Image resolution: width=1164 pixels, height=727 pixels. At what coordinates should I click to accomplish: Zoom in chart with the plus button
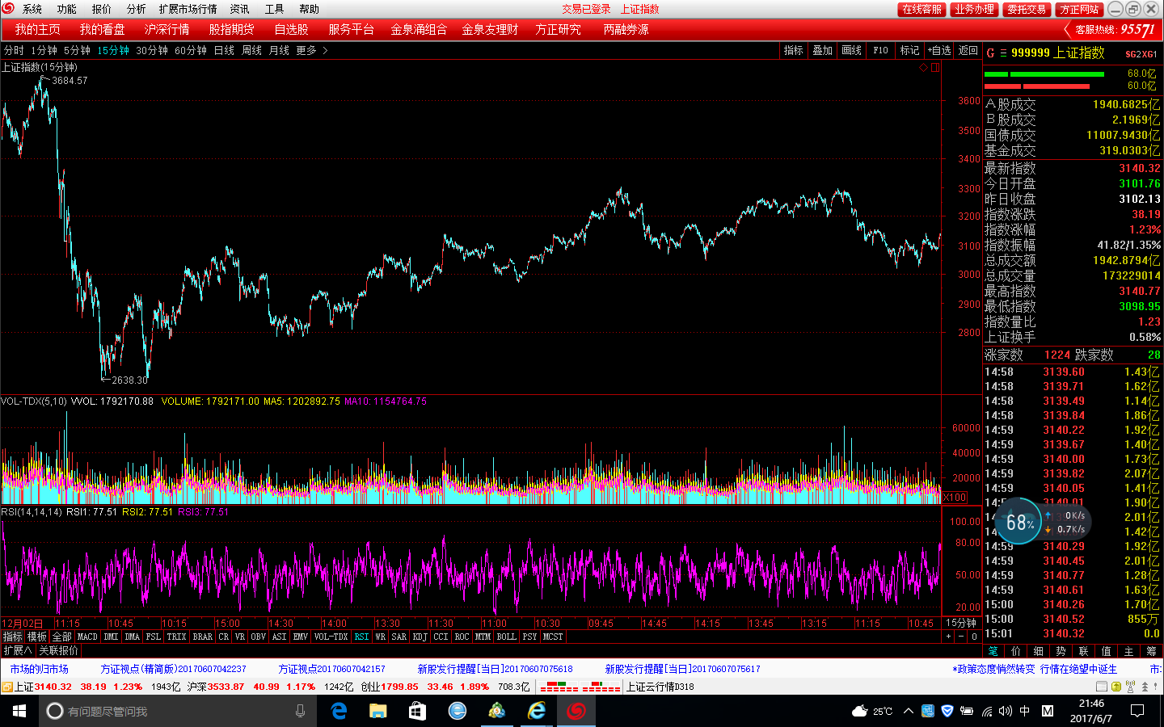point(949,637)
